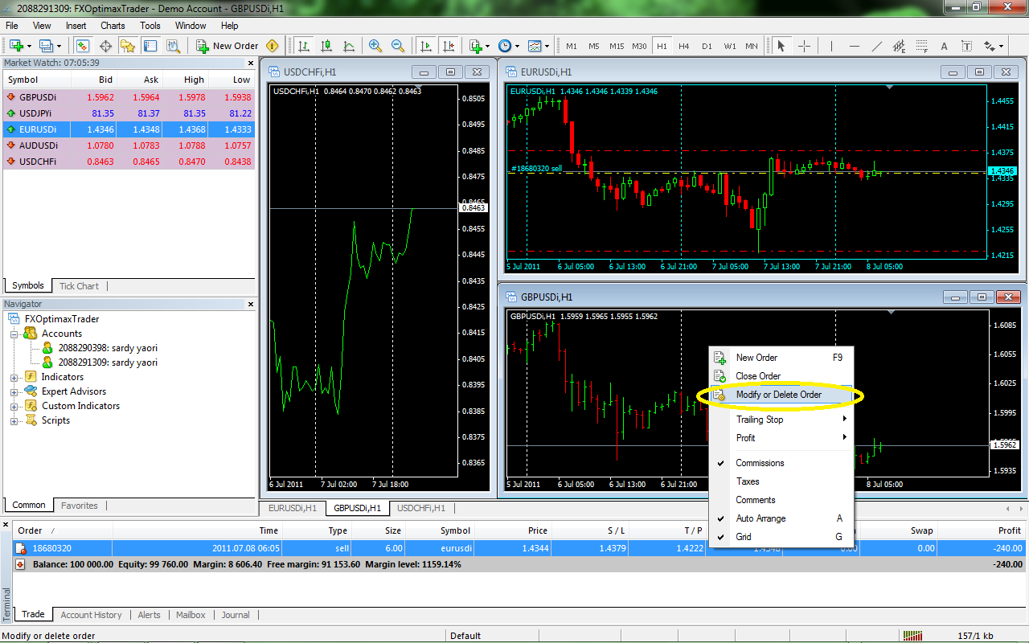Uncheck Commissions in the context menu

(759, 462)
